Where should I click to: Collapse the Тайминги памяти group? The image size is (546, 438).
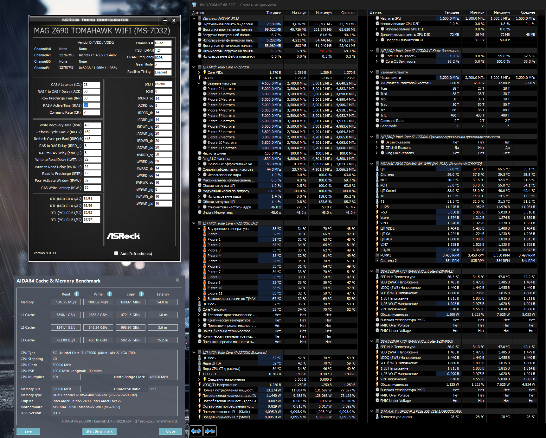(x=372, y=72)
